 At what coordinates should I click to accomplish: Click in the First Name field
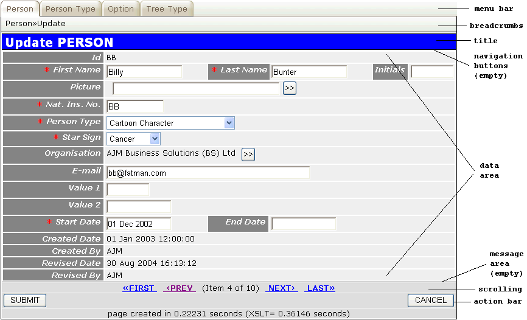coord(144,72)
